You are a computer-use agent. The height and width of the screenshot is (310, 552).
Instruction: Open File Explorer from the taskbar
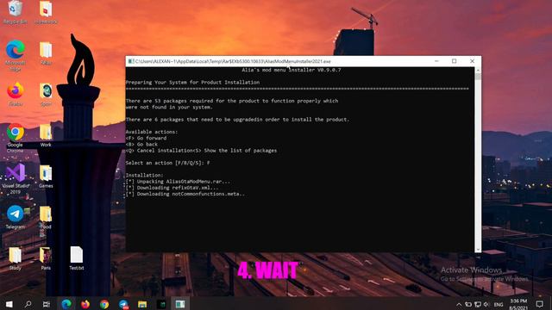[142, 304]
